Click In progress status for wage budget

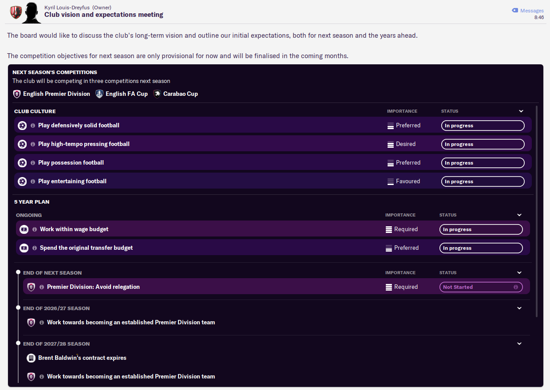pos(481,229)
